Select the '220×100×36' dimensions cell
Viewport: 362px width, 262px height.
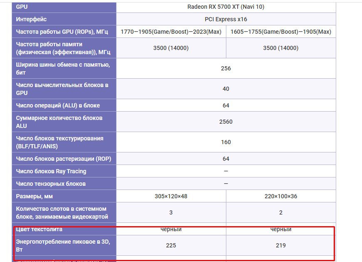(x=281, y=196)
